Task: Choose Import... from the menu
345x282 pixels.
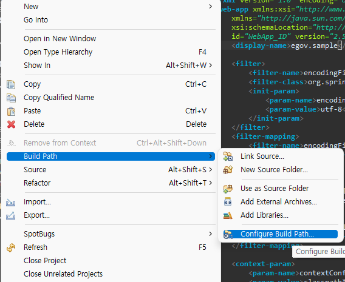Action: click(111, 202)
